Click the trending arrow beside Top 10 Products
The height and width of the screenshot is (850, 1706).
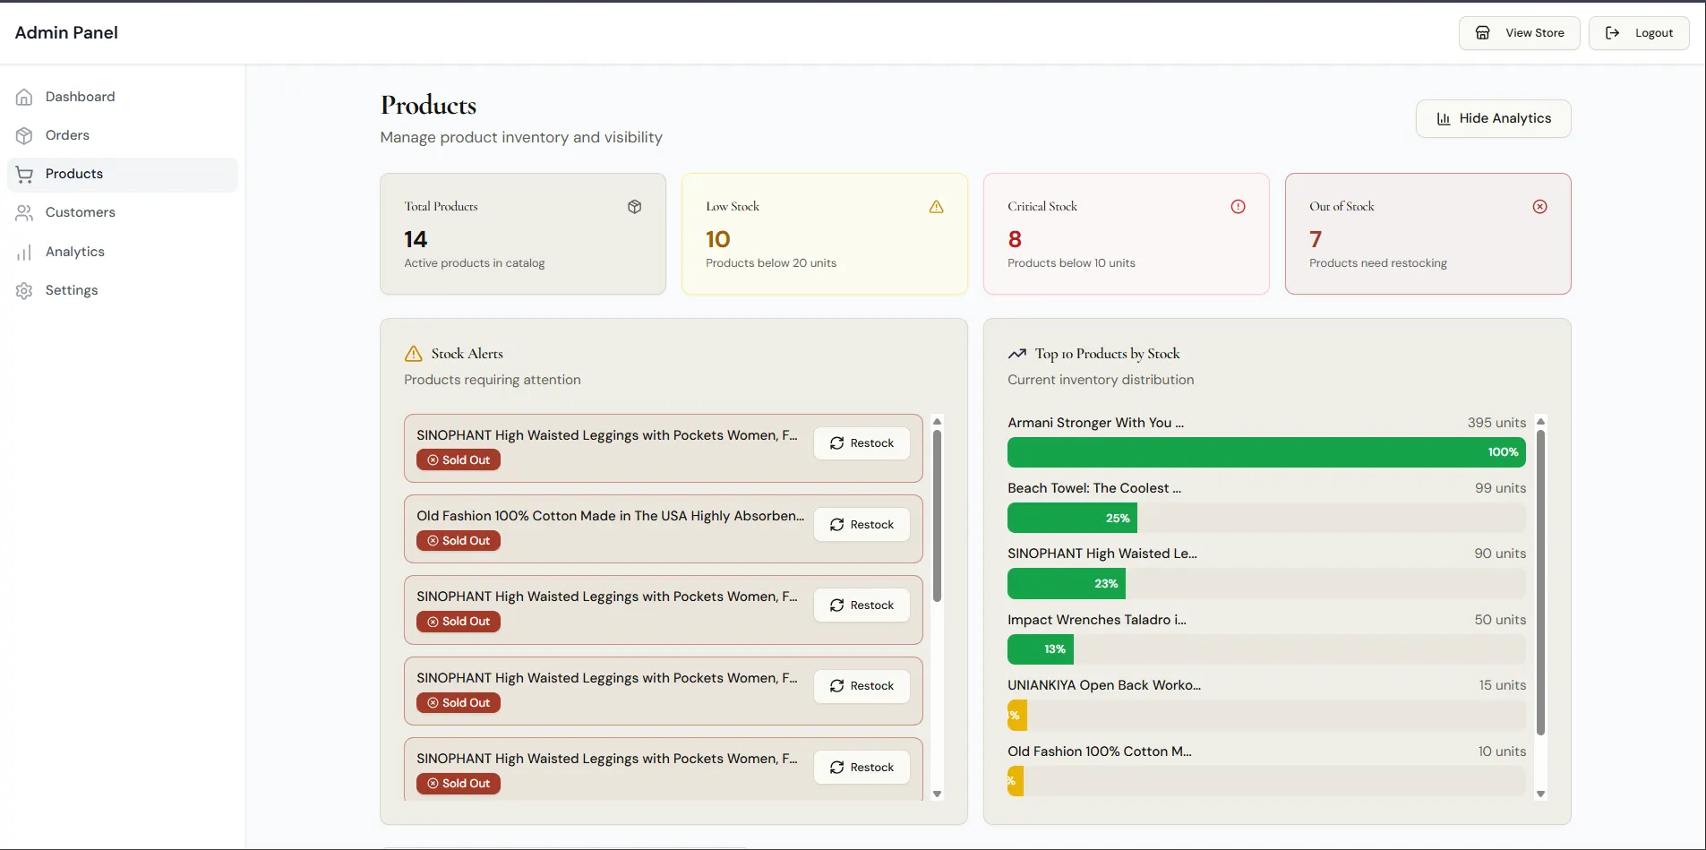(x=1016, y=353)
